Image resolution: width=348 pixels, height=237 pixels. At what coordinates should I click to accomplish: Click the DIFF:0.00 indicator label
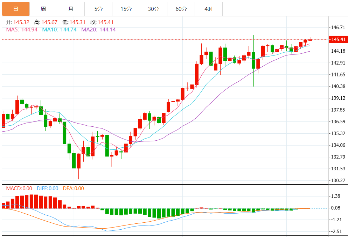pyautogui.click(x=48, y=188)
